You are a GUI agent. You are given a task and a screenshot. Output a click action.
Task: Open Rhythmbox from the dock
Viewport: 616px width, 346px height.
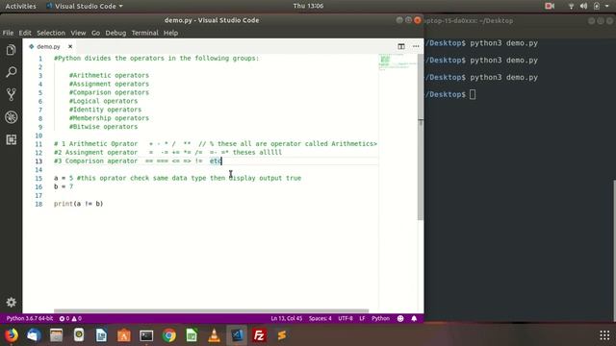tap(79, 335)
